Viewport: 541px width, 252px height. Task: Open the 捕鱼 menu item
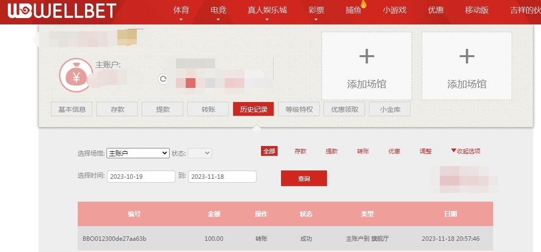(353, 10)
